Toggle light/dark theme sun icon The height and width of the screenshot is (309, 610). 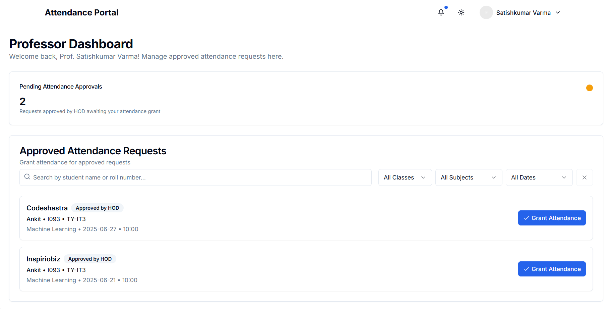pos(461,12)
